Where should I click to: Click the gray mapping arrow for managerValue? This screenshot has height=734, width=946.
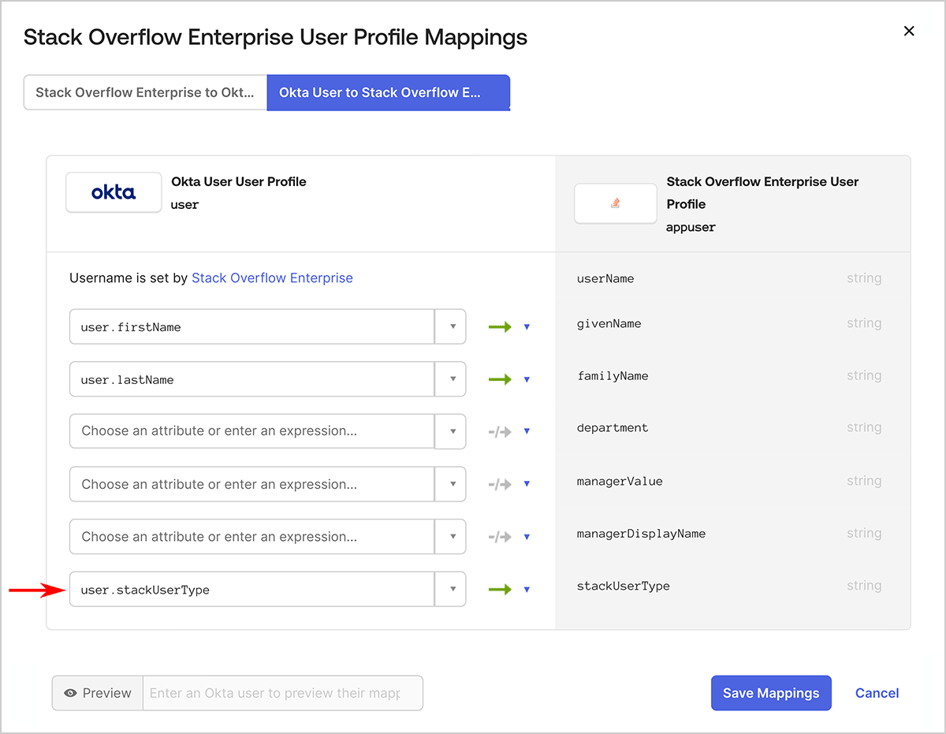point(500,484)
